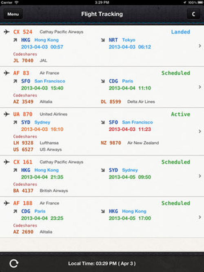Click the arrival arrow next to NRT Tokyo
The height and width of the screenshot is (272, 204).
click(x=103, y=40)
